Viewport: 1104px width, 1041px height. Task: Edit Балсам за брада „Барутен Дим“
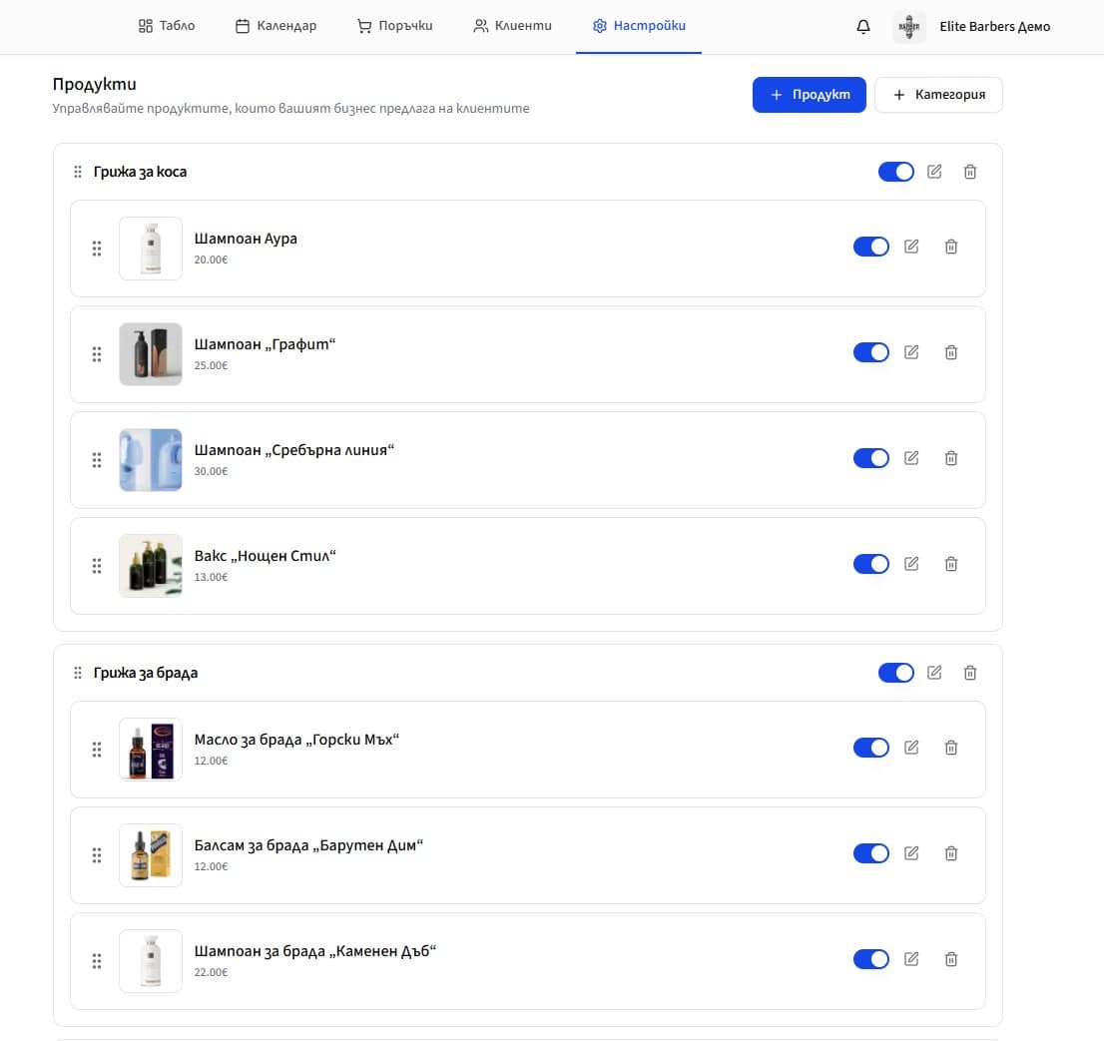click(910, 853)
